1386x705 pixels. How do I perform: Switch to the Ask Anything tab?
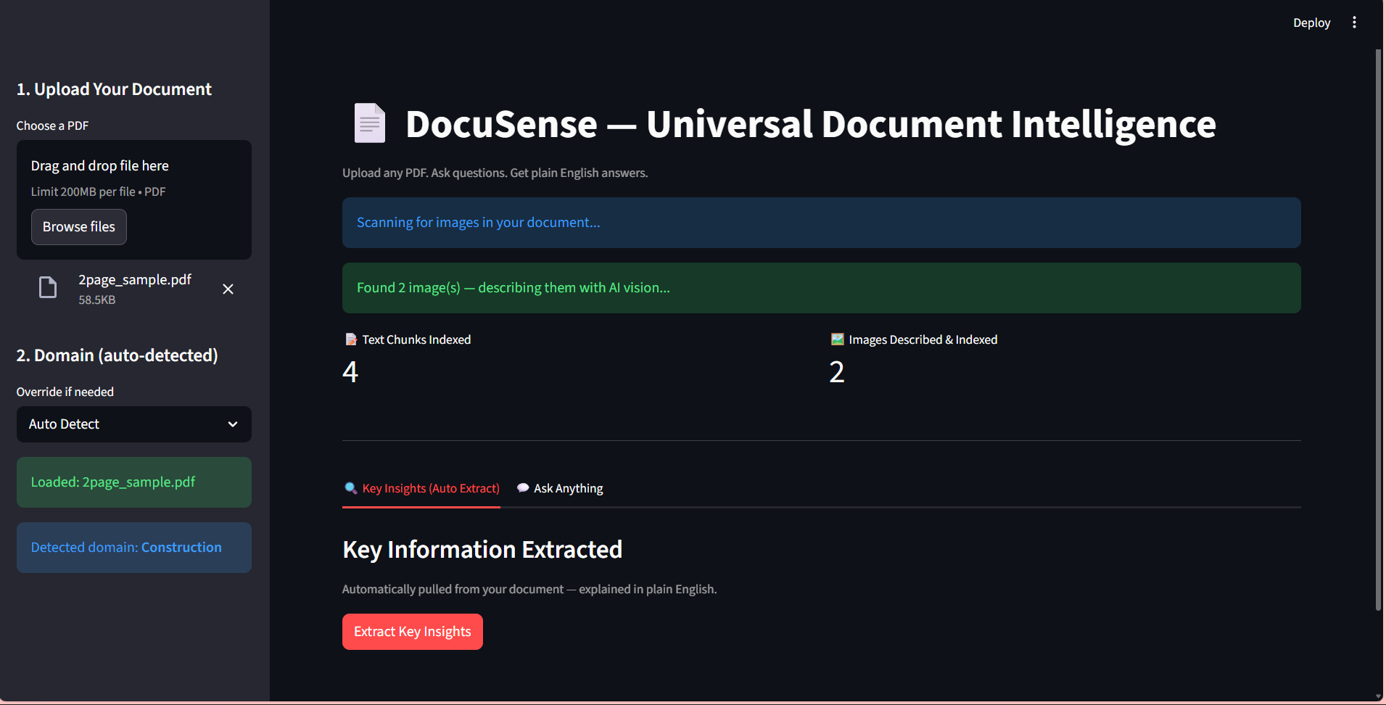pos(568,487)
